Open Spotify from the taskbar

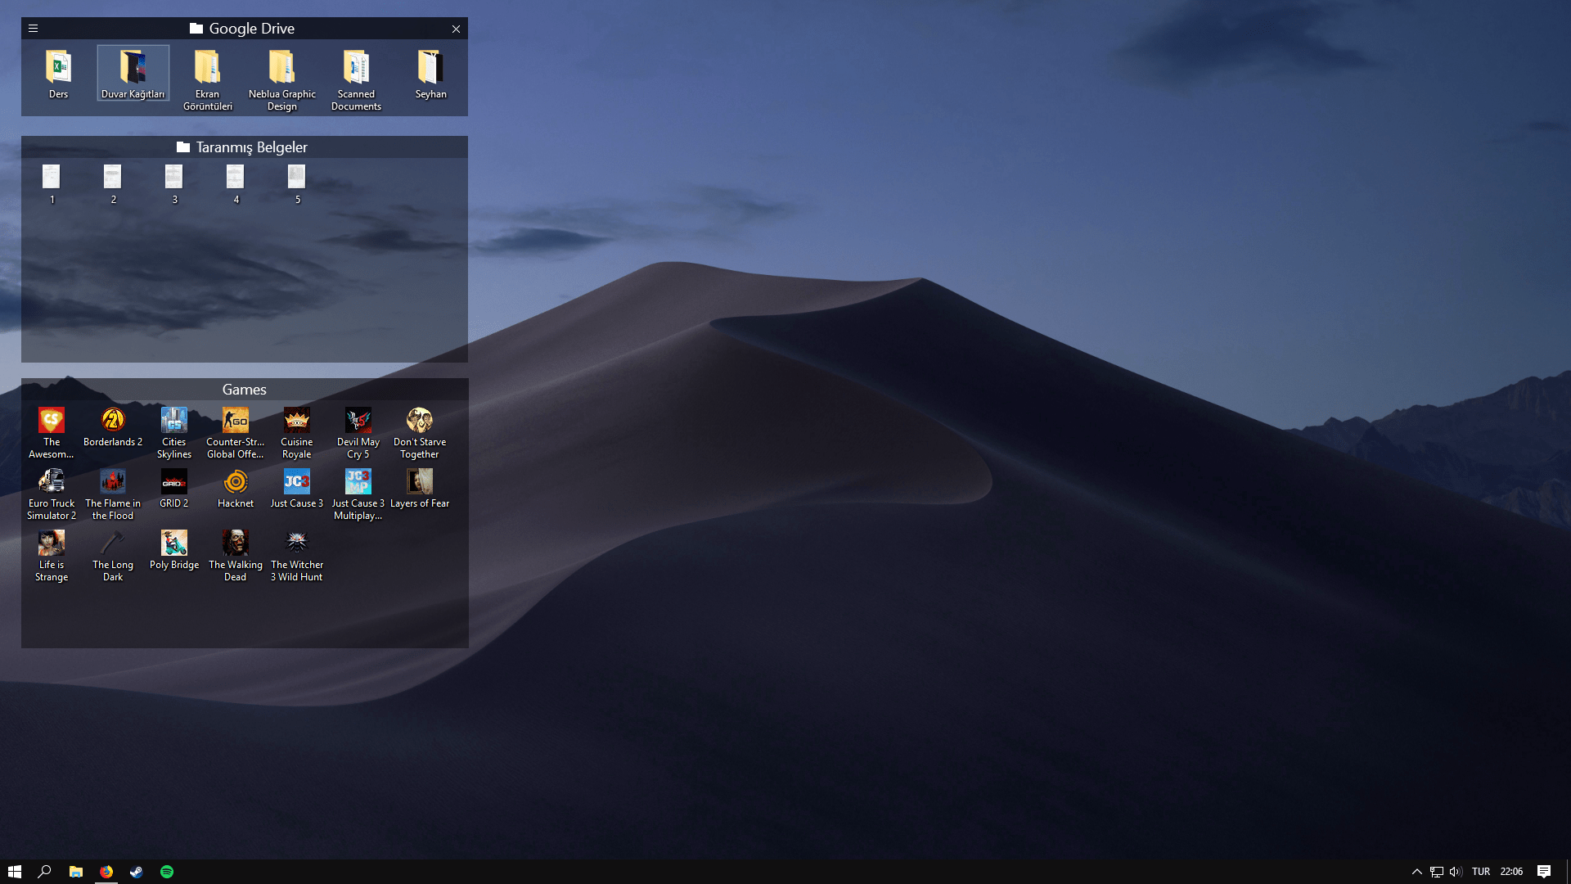[167, 872]
